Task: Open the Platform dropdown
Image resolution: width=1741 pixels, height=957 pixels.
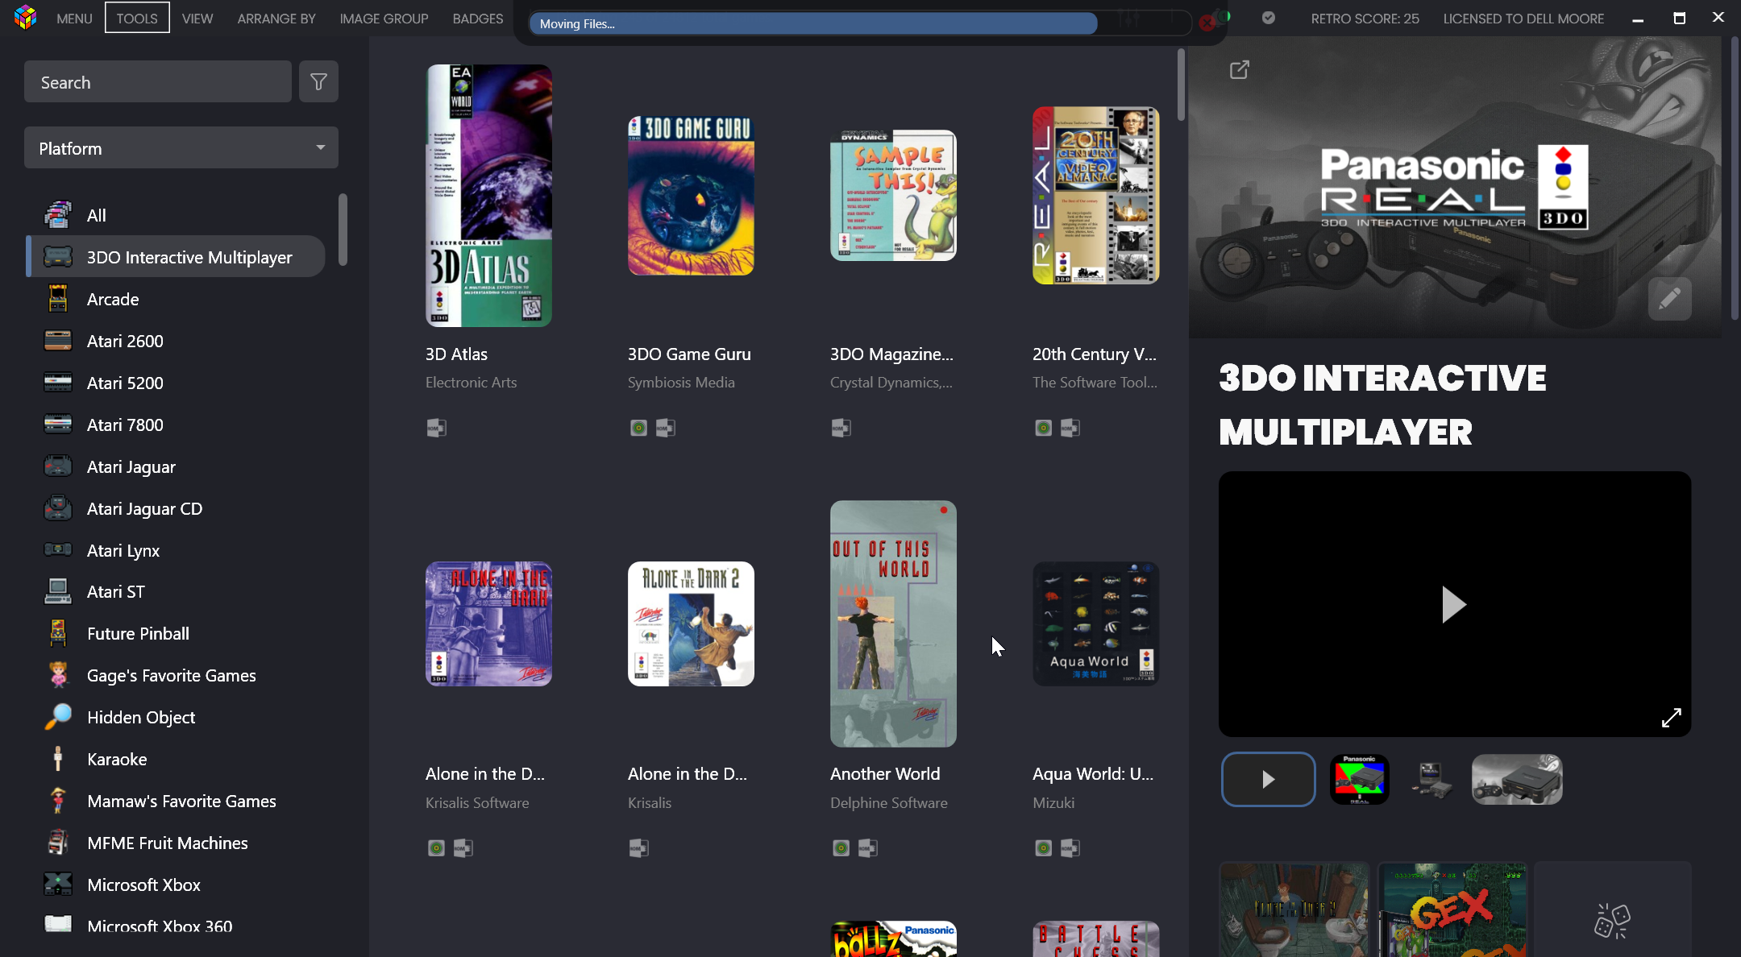Action: click(x=181, y=147)
